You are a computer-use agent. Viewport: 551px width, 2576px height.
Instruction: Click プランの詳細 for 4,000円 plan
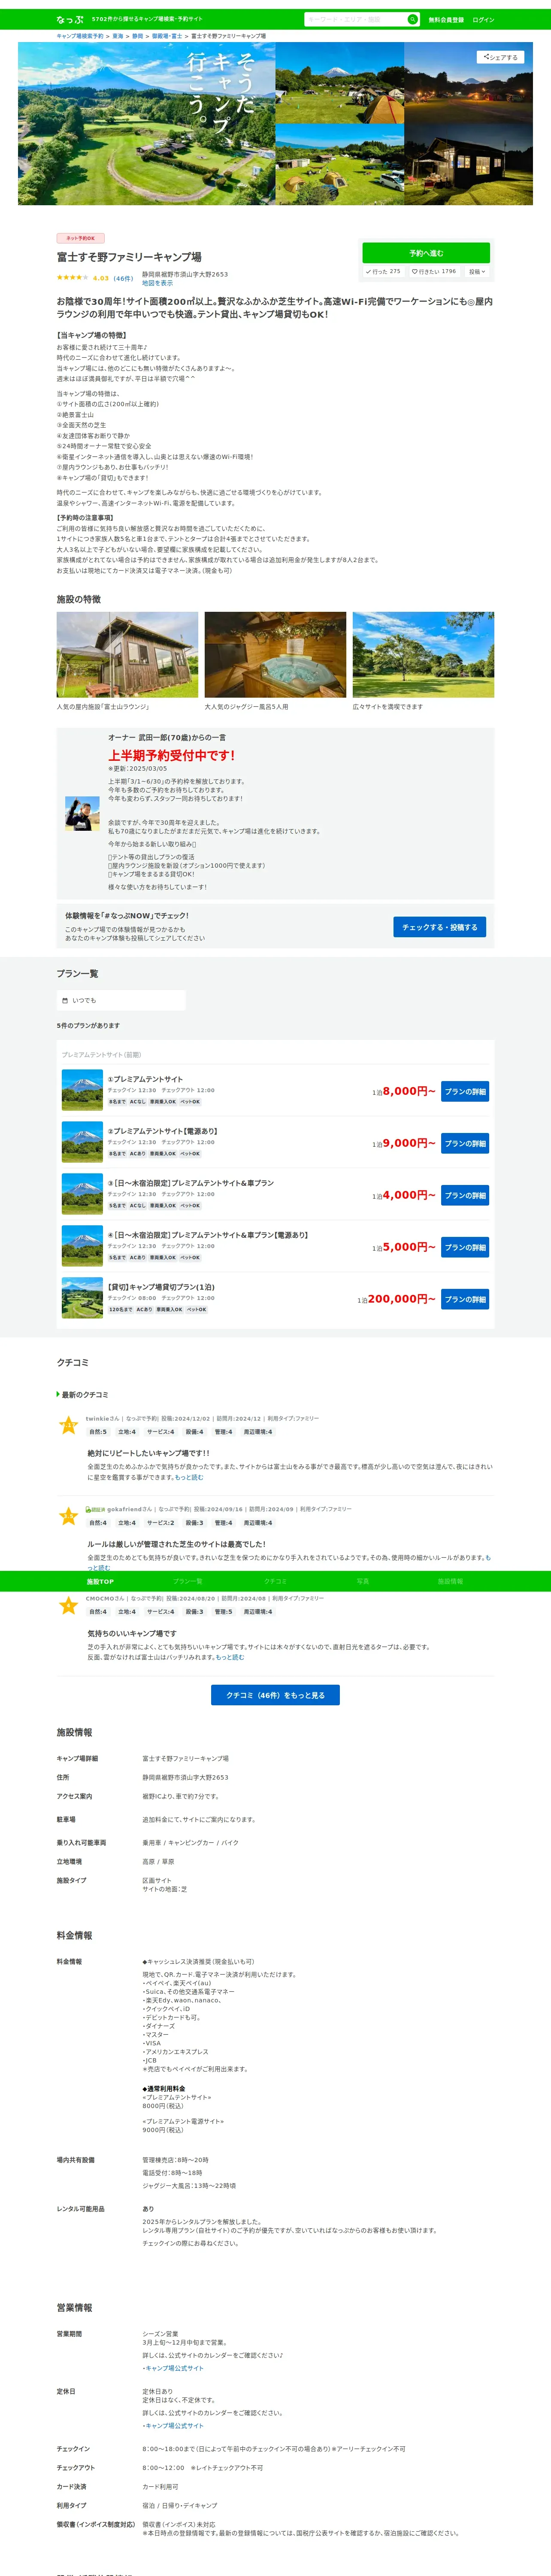tap(465, 1195)
